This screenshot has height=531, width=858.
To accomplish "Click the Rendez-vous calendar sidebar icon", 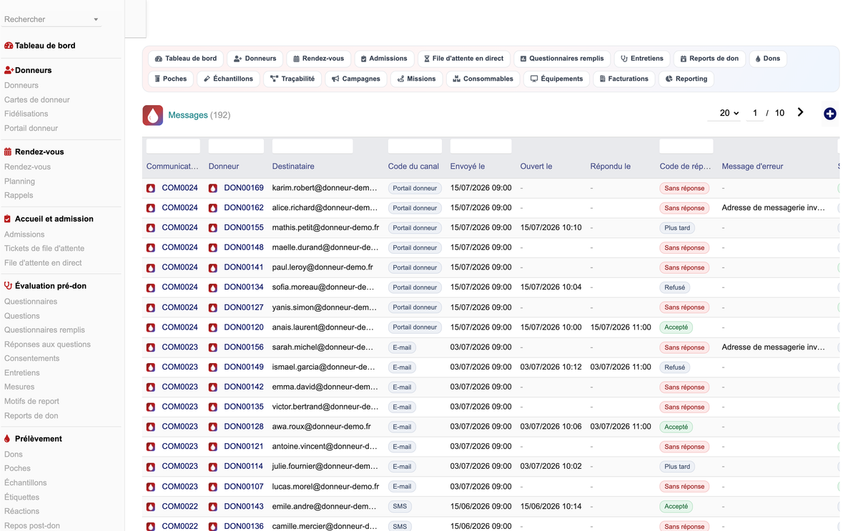I will tap(8, 152).
